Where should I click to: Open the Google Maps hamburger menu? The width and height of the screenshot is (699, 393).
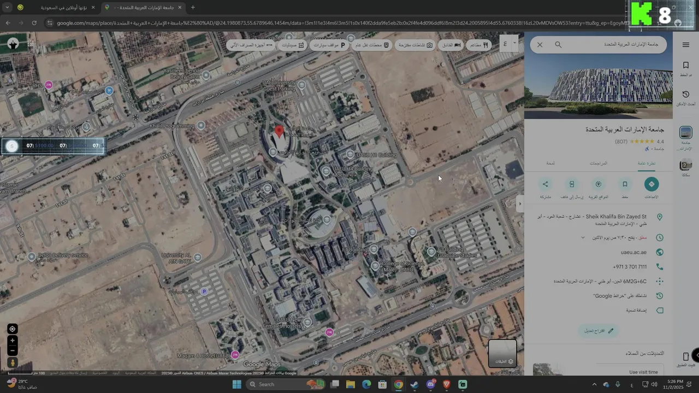point(685,45)
